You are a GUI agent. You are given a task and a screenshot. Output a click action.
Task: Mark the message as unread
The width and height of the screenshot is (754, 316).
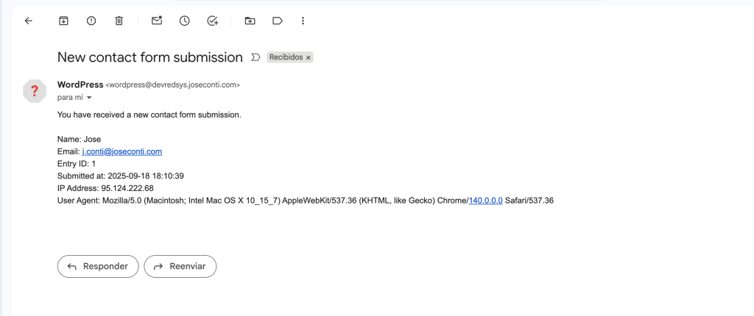157,21
